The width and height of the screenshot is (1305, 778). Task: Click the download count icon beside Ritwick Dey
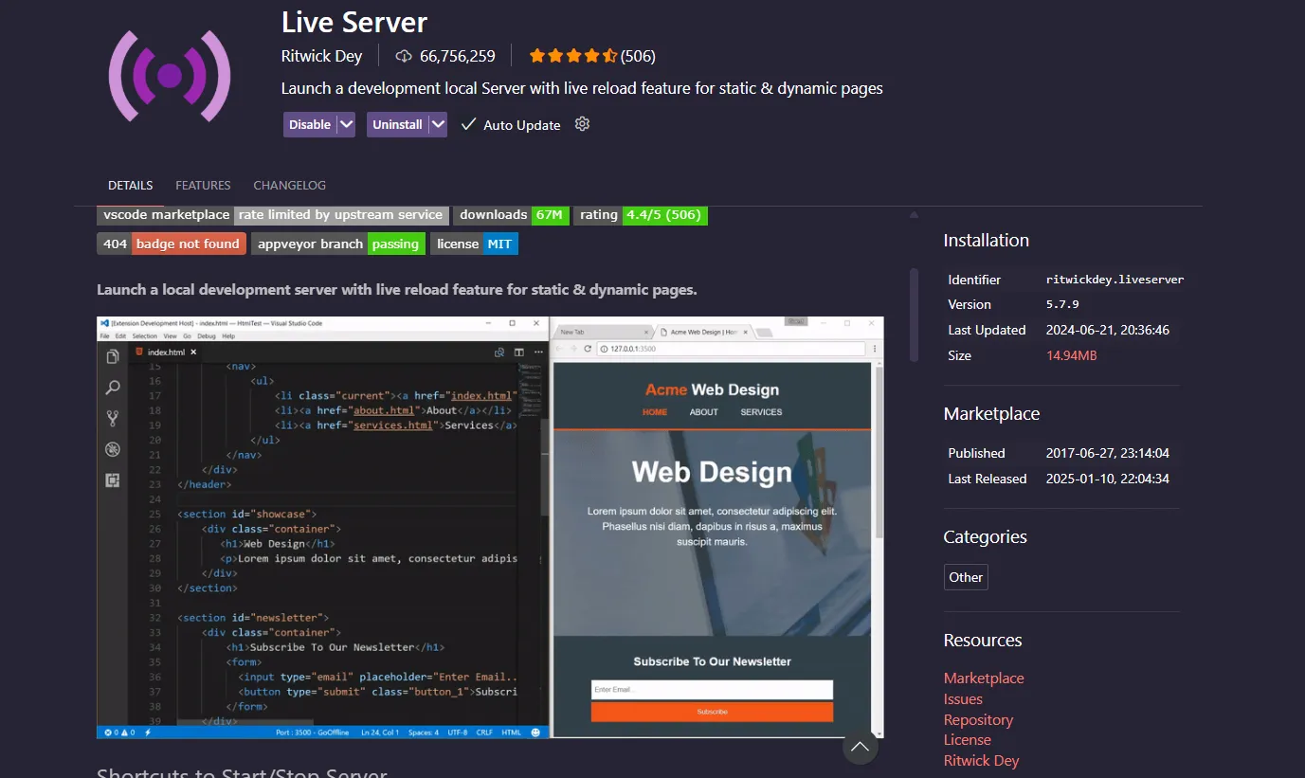tap(404, 56)
